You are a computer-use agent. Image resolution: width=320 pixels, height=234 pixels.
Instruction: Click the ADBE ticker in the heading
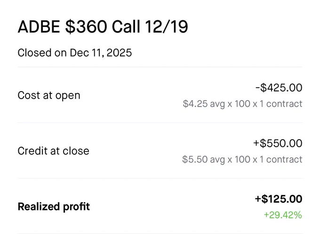coord(39,27)
